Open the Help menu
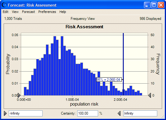166x120 pixels. click(63, 12)
